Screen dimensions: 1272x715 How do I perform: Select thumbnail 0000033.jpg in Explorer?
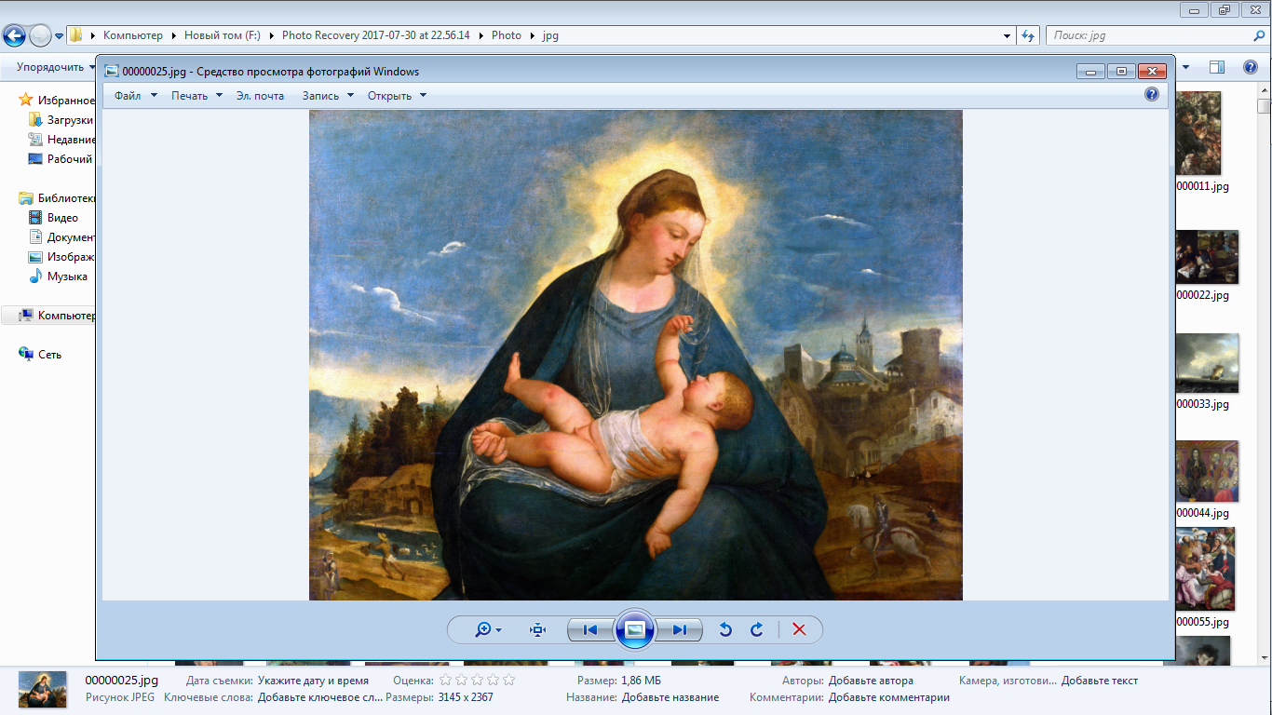(x=1207, y=363)
